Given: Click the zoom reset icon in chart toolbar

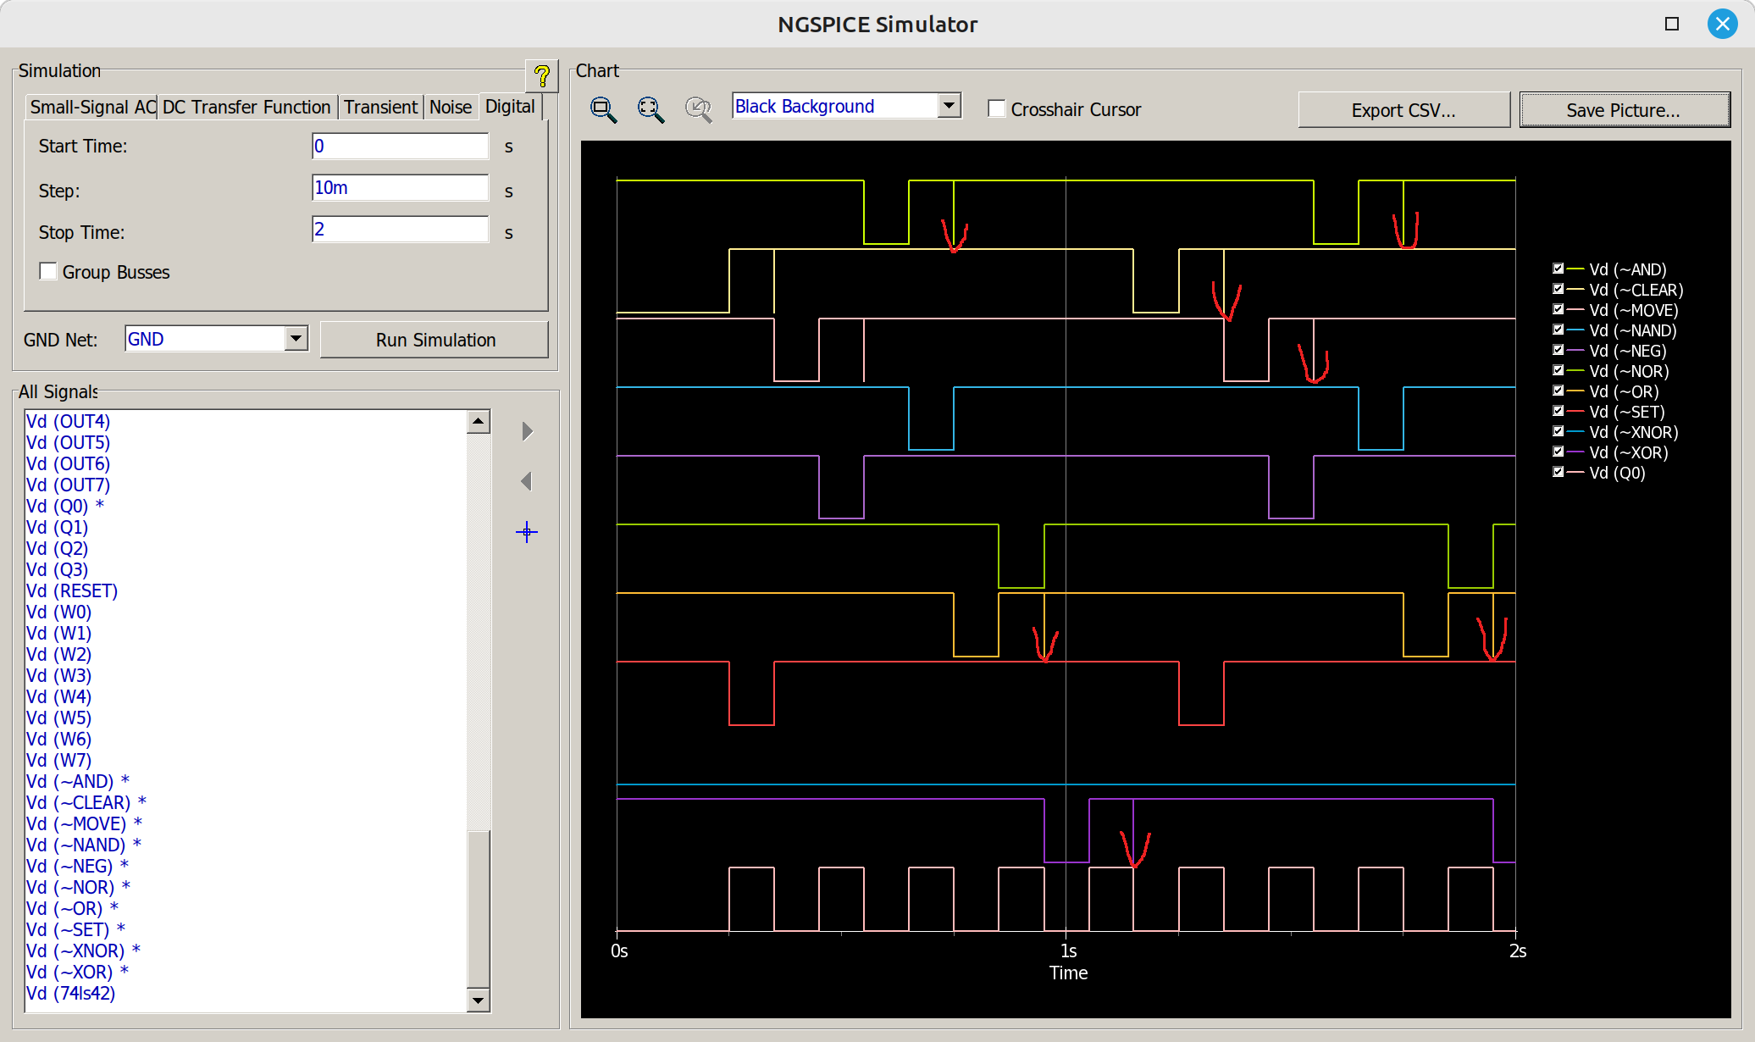Looking at the screenshot, I should pyautogui.click(x=698, y=109).
